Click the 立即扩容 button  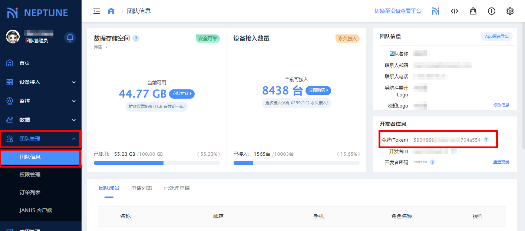(182, 94)
